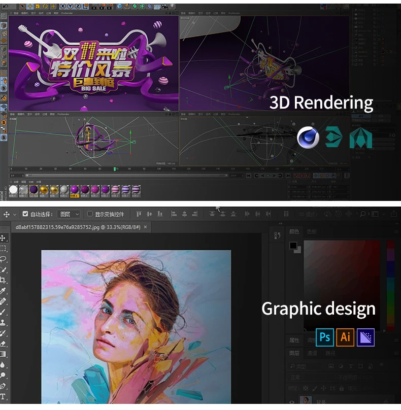This screenshot has height=410, width=401.
Task: Click the vertical hue slider strip
Action: pos(390,286)
